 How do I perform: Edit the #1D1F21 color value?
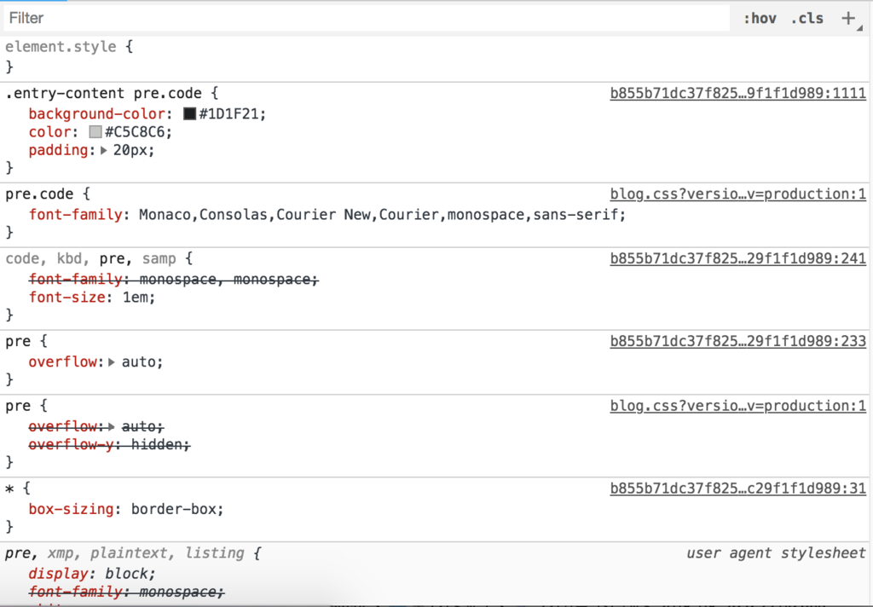[228, 113]
